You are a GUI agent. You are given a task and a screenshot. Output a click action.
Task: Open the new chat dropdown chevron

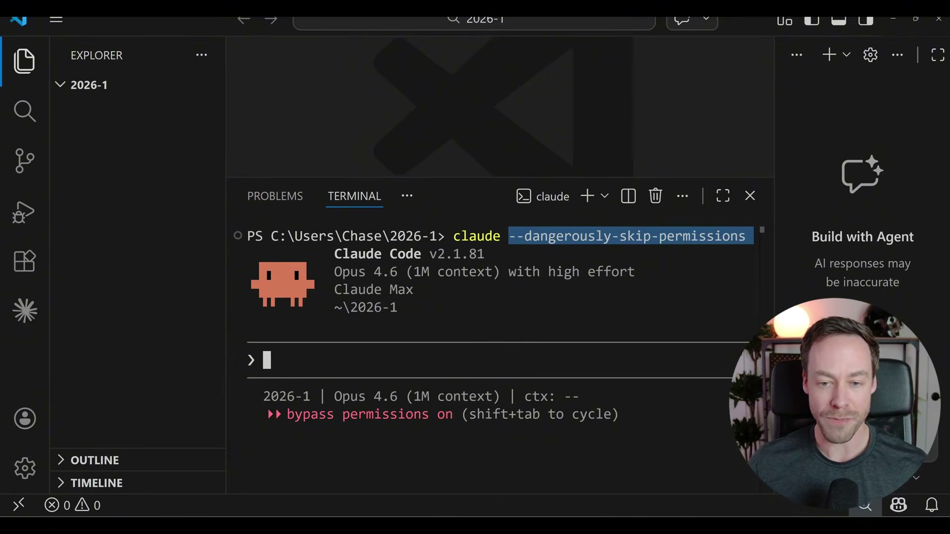point(847,54)
